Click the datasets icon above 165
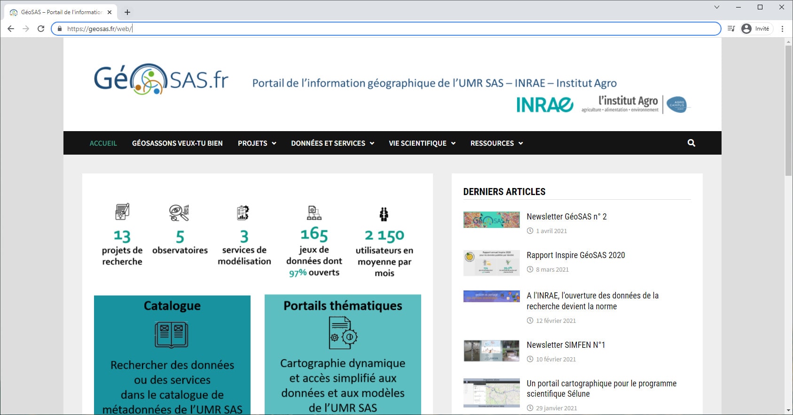Viewport: 793px width, 415px height. click(314, 213)
